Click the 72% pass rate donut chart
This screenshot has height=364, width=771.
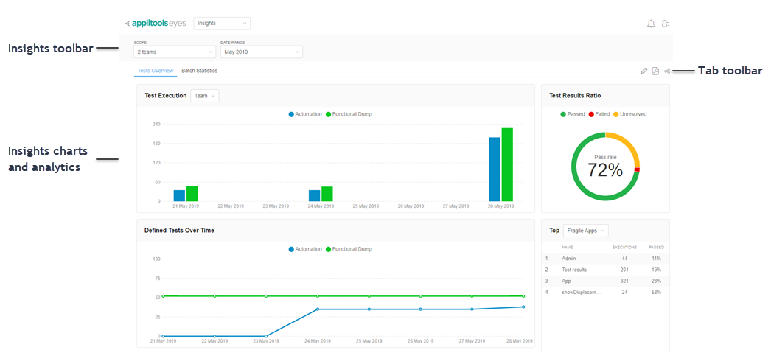point(605,167)
